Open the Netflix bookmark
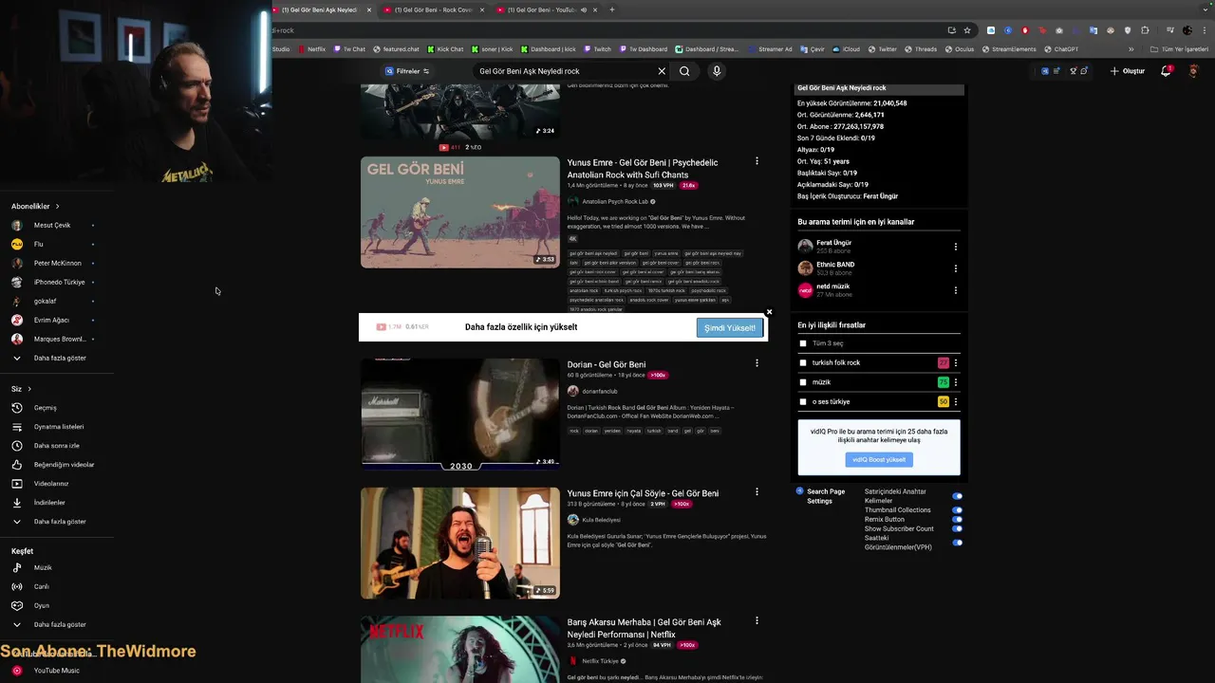 (310, 49)
